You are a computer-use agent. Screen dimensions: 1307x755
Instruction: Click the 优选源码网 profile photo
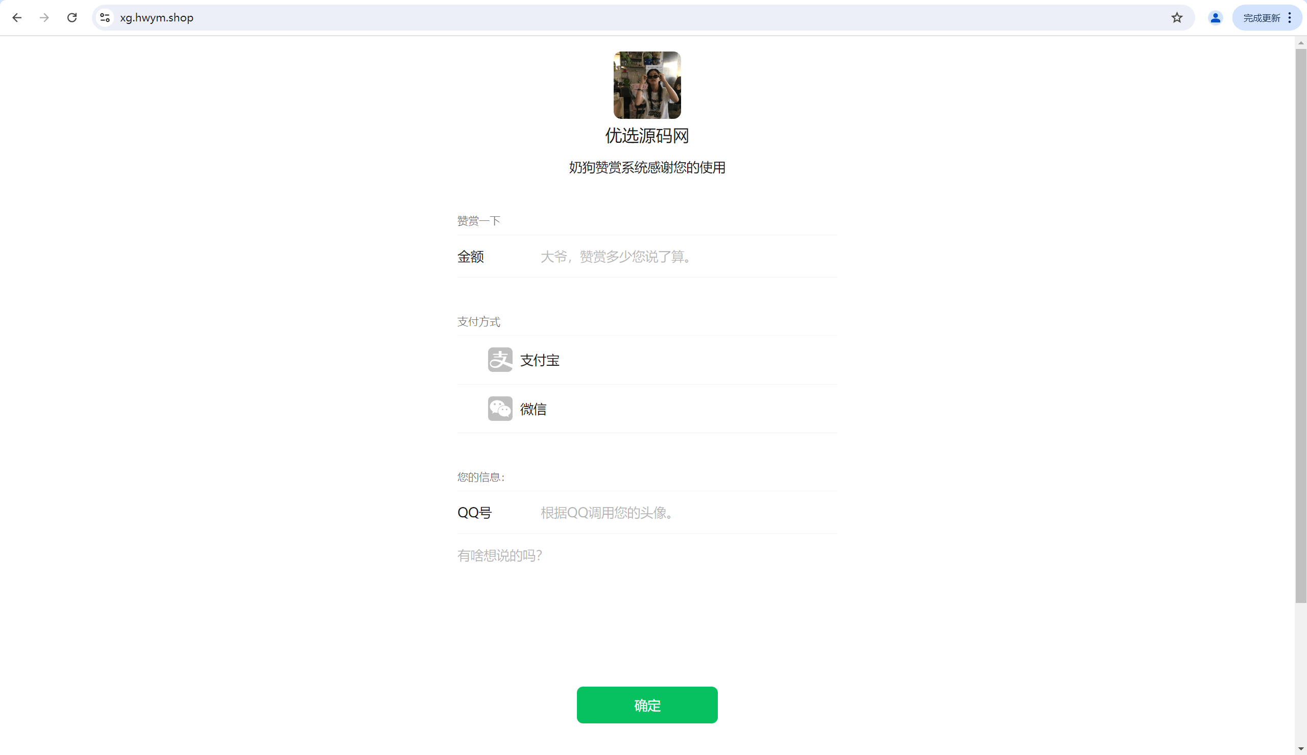(x=647, y=85)
